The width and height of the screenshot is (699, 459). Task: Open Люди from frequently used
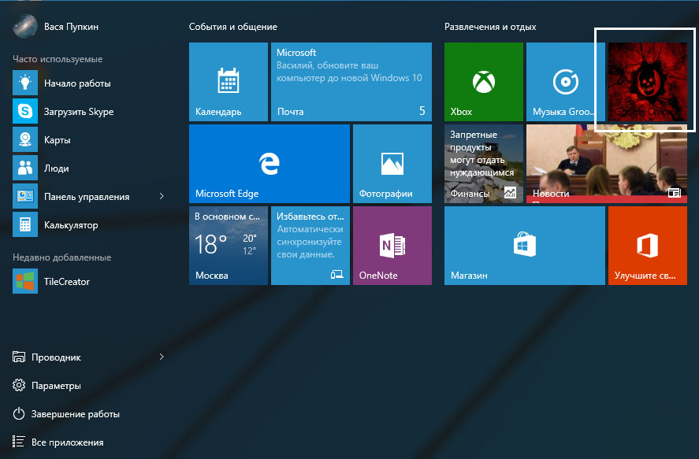(56, 168)
